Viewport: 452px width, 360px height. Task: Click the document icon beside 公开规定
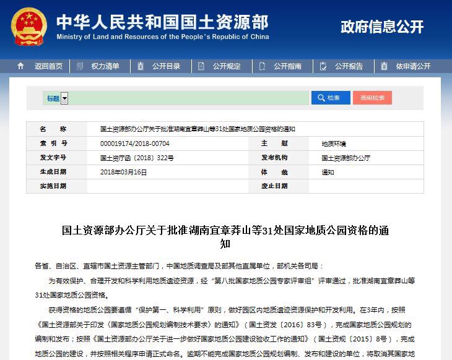[201, 66]
